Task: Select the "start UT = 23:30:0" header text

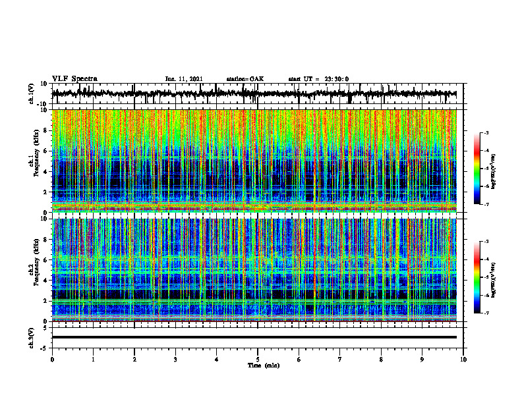Action: coord(318,79)
